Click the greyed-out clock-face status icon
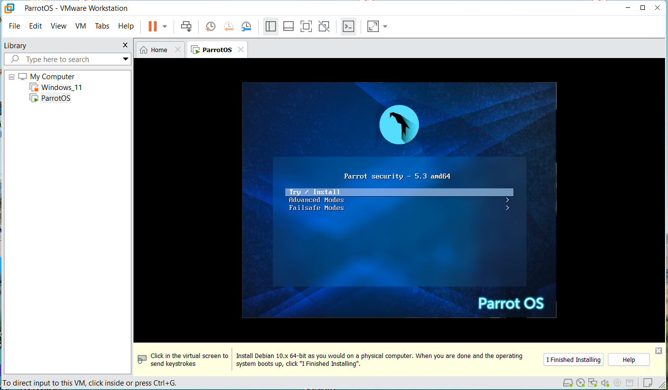This screenshot has height=390, width=668. (617, 383)
